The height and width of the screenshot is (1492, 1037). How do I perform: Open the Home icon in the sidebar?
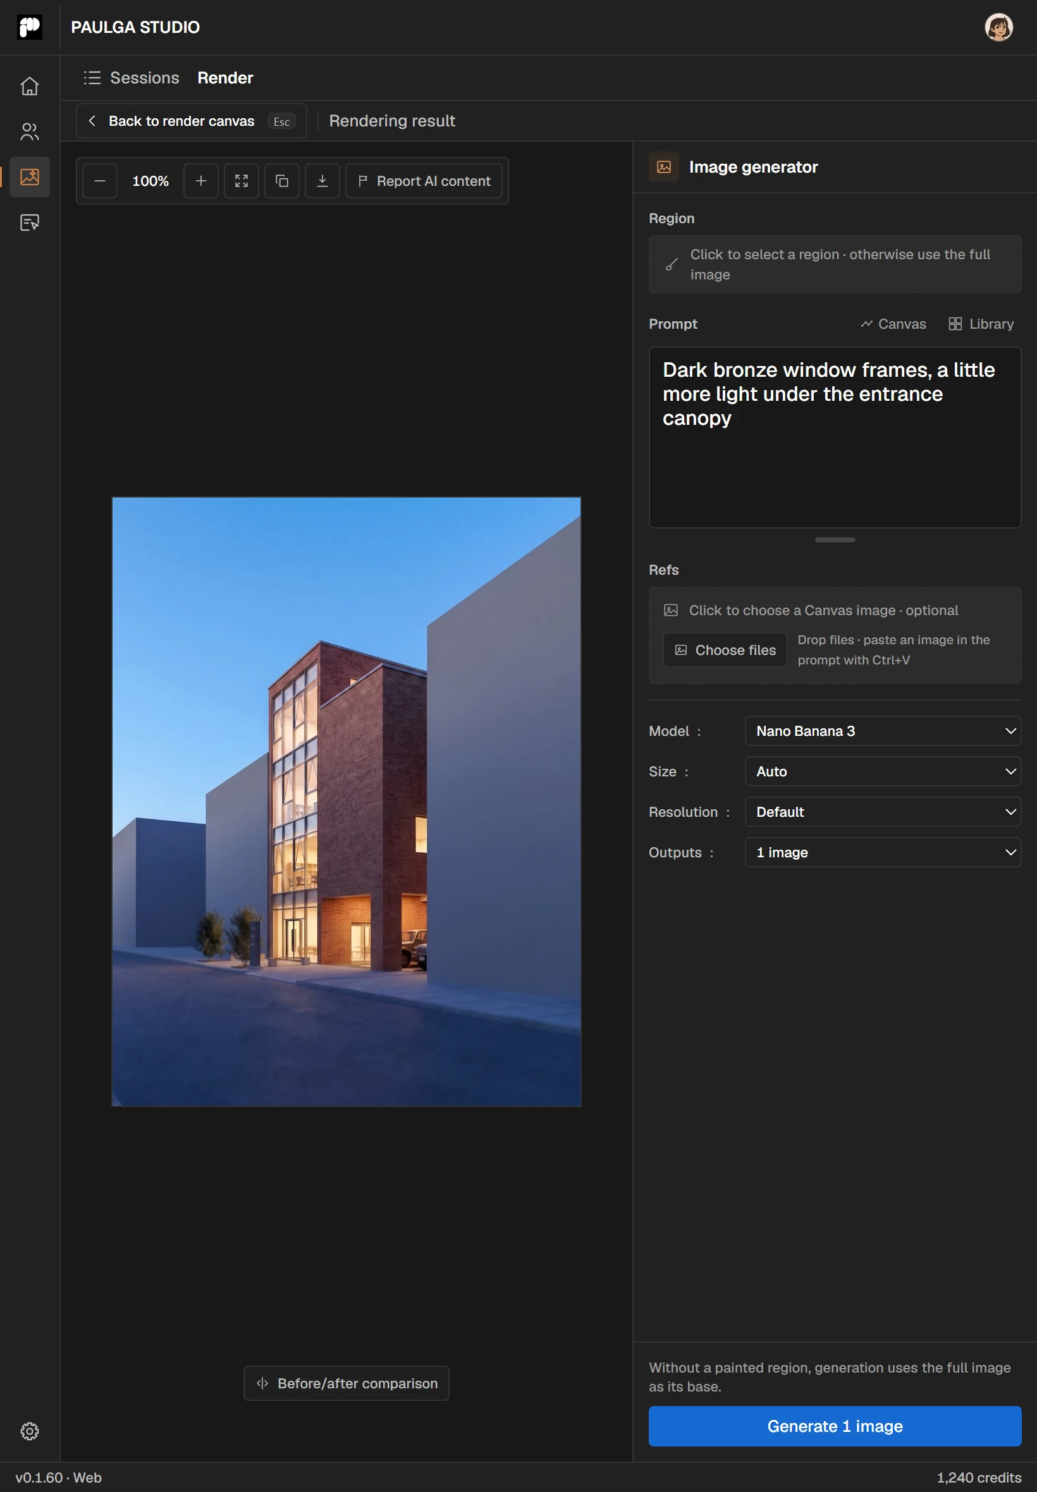point(29,86)
